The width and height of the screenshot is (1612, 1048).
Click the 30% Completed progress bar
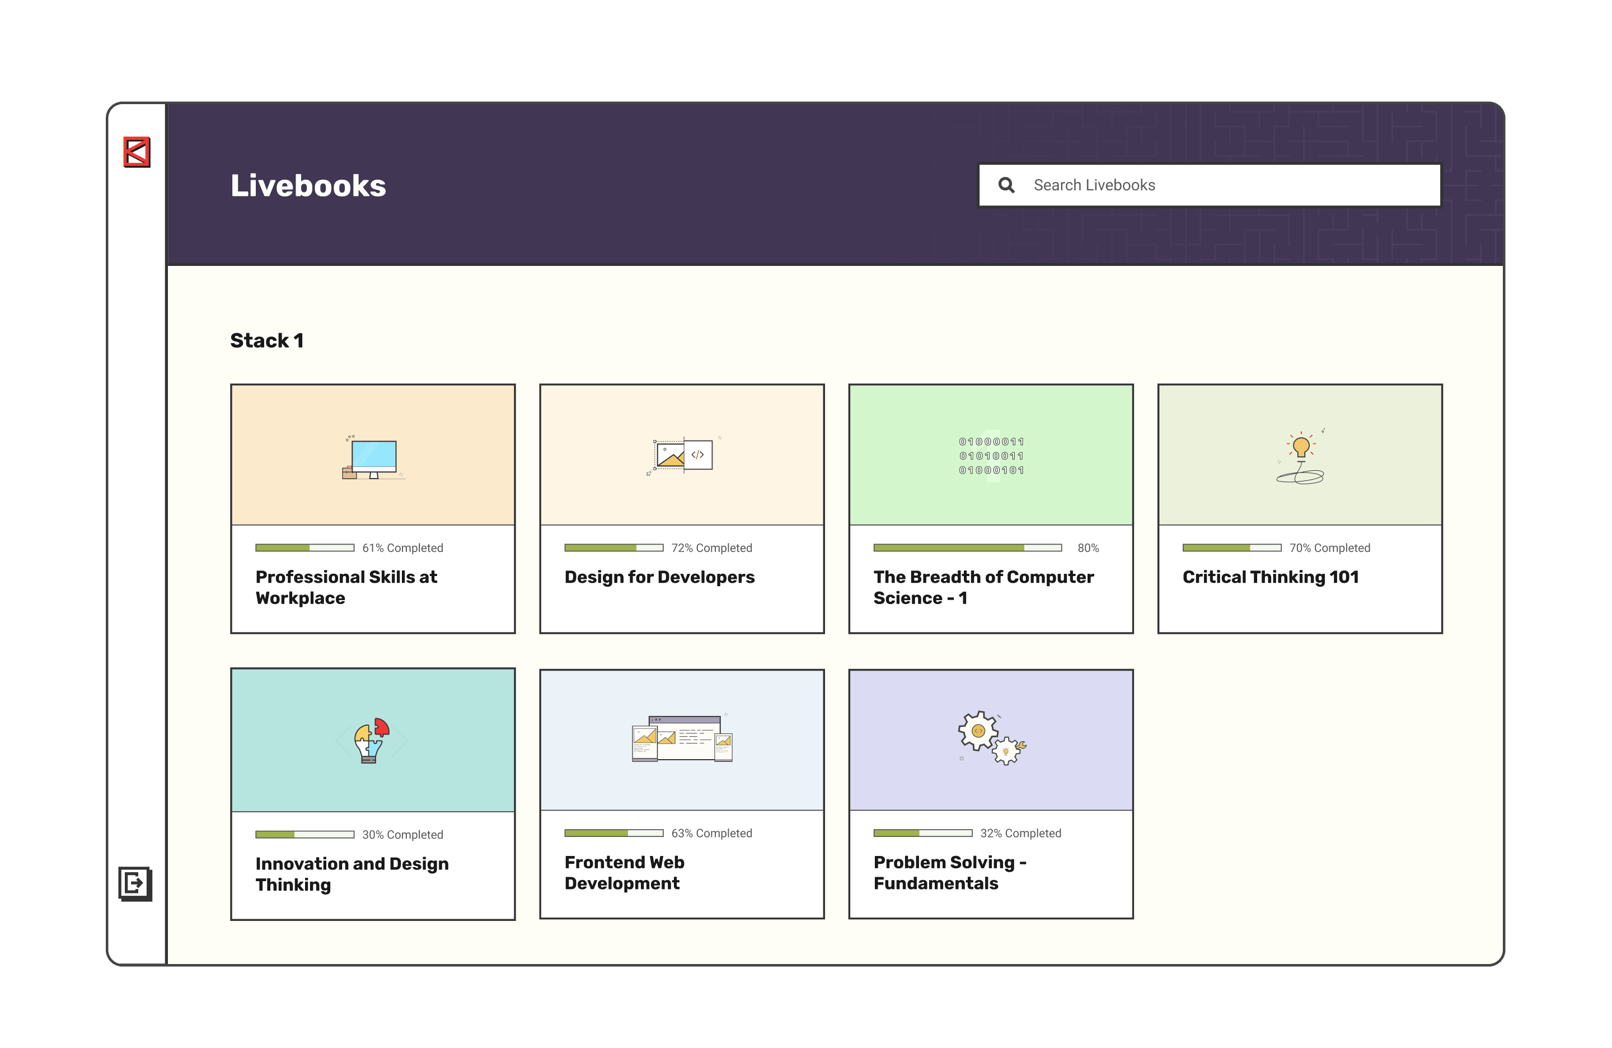pos(305,835)
